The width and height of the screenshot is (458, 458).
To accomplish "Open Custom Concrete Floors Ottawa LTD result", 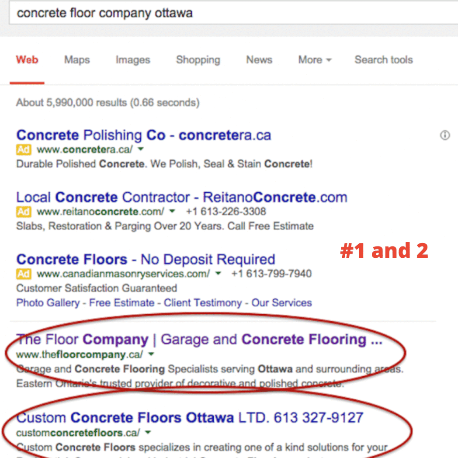I will point(190,417).
